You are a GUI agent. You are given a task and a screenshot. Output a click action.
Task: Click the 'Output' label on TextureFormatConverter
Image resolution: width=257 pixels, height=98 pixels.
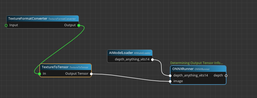[x=70, y=25]
